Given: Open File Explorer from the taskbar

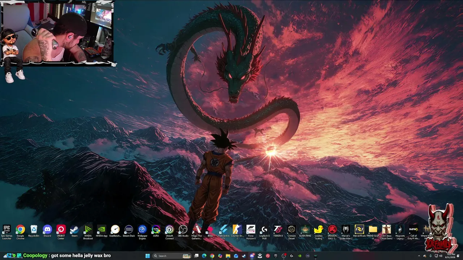Looking at the screenshot, I should coord(228,256).
